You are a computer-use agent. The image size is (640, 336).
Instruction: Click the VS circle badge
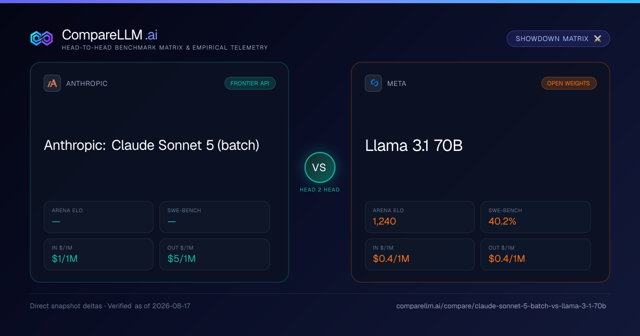coord(320,167)
